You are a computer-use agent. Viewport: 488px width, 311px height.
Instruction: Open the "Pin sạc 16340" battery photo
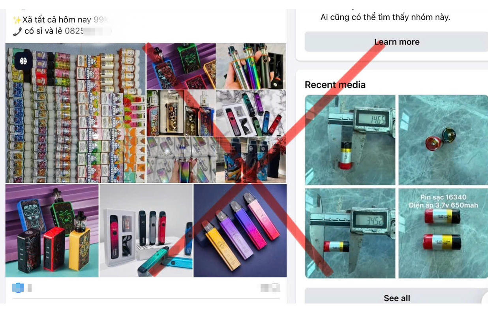point(443,233)
